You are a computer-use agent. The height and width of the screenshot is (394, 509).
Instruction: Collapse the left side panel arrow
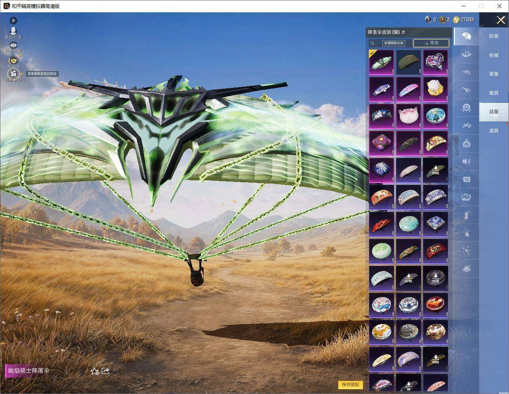click(x=13, y=20)
